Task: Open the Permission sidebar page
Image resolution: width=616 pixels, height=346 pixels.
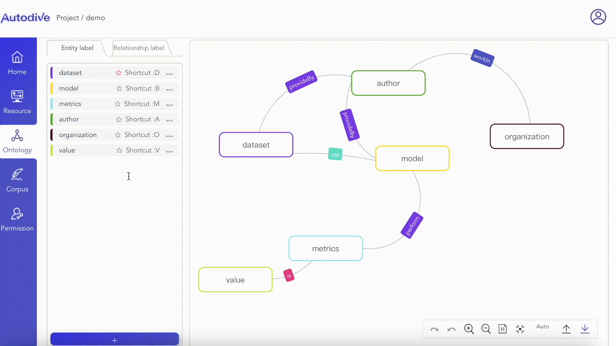Action: (x=17, y=219)
